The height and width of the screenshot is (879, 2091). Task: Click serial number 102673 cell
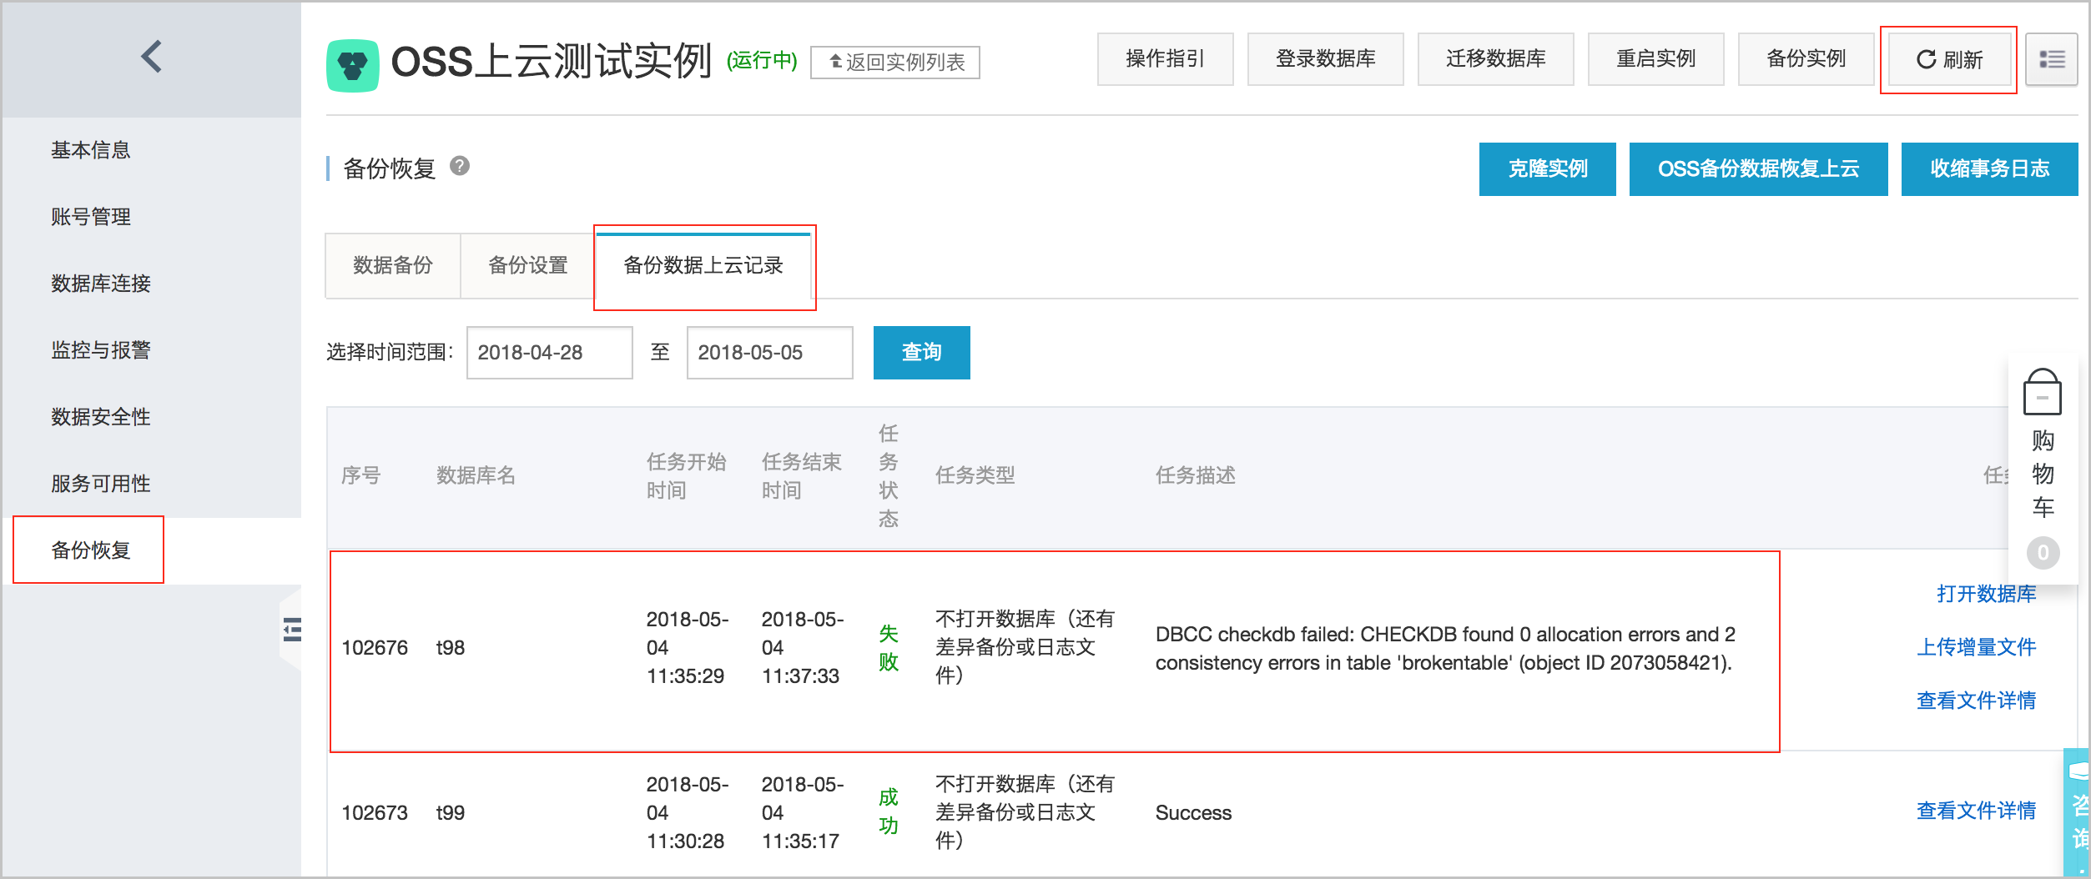pos(375,813)
